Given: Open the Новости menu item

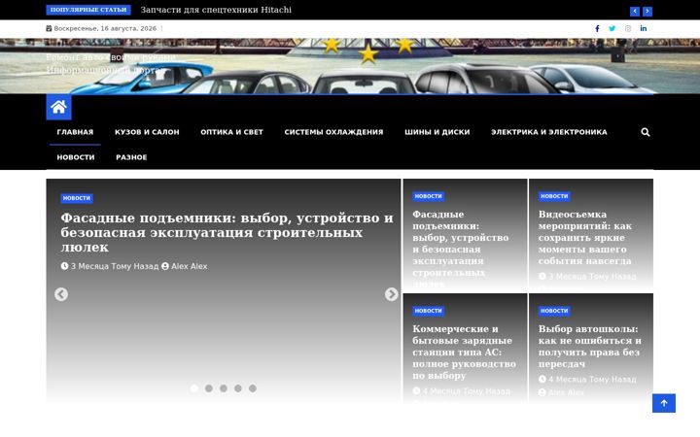Looking at the screenshot, I should click(x=76, y=157).
